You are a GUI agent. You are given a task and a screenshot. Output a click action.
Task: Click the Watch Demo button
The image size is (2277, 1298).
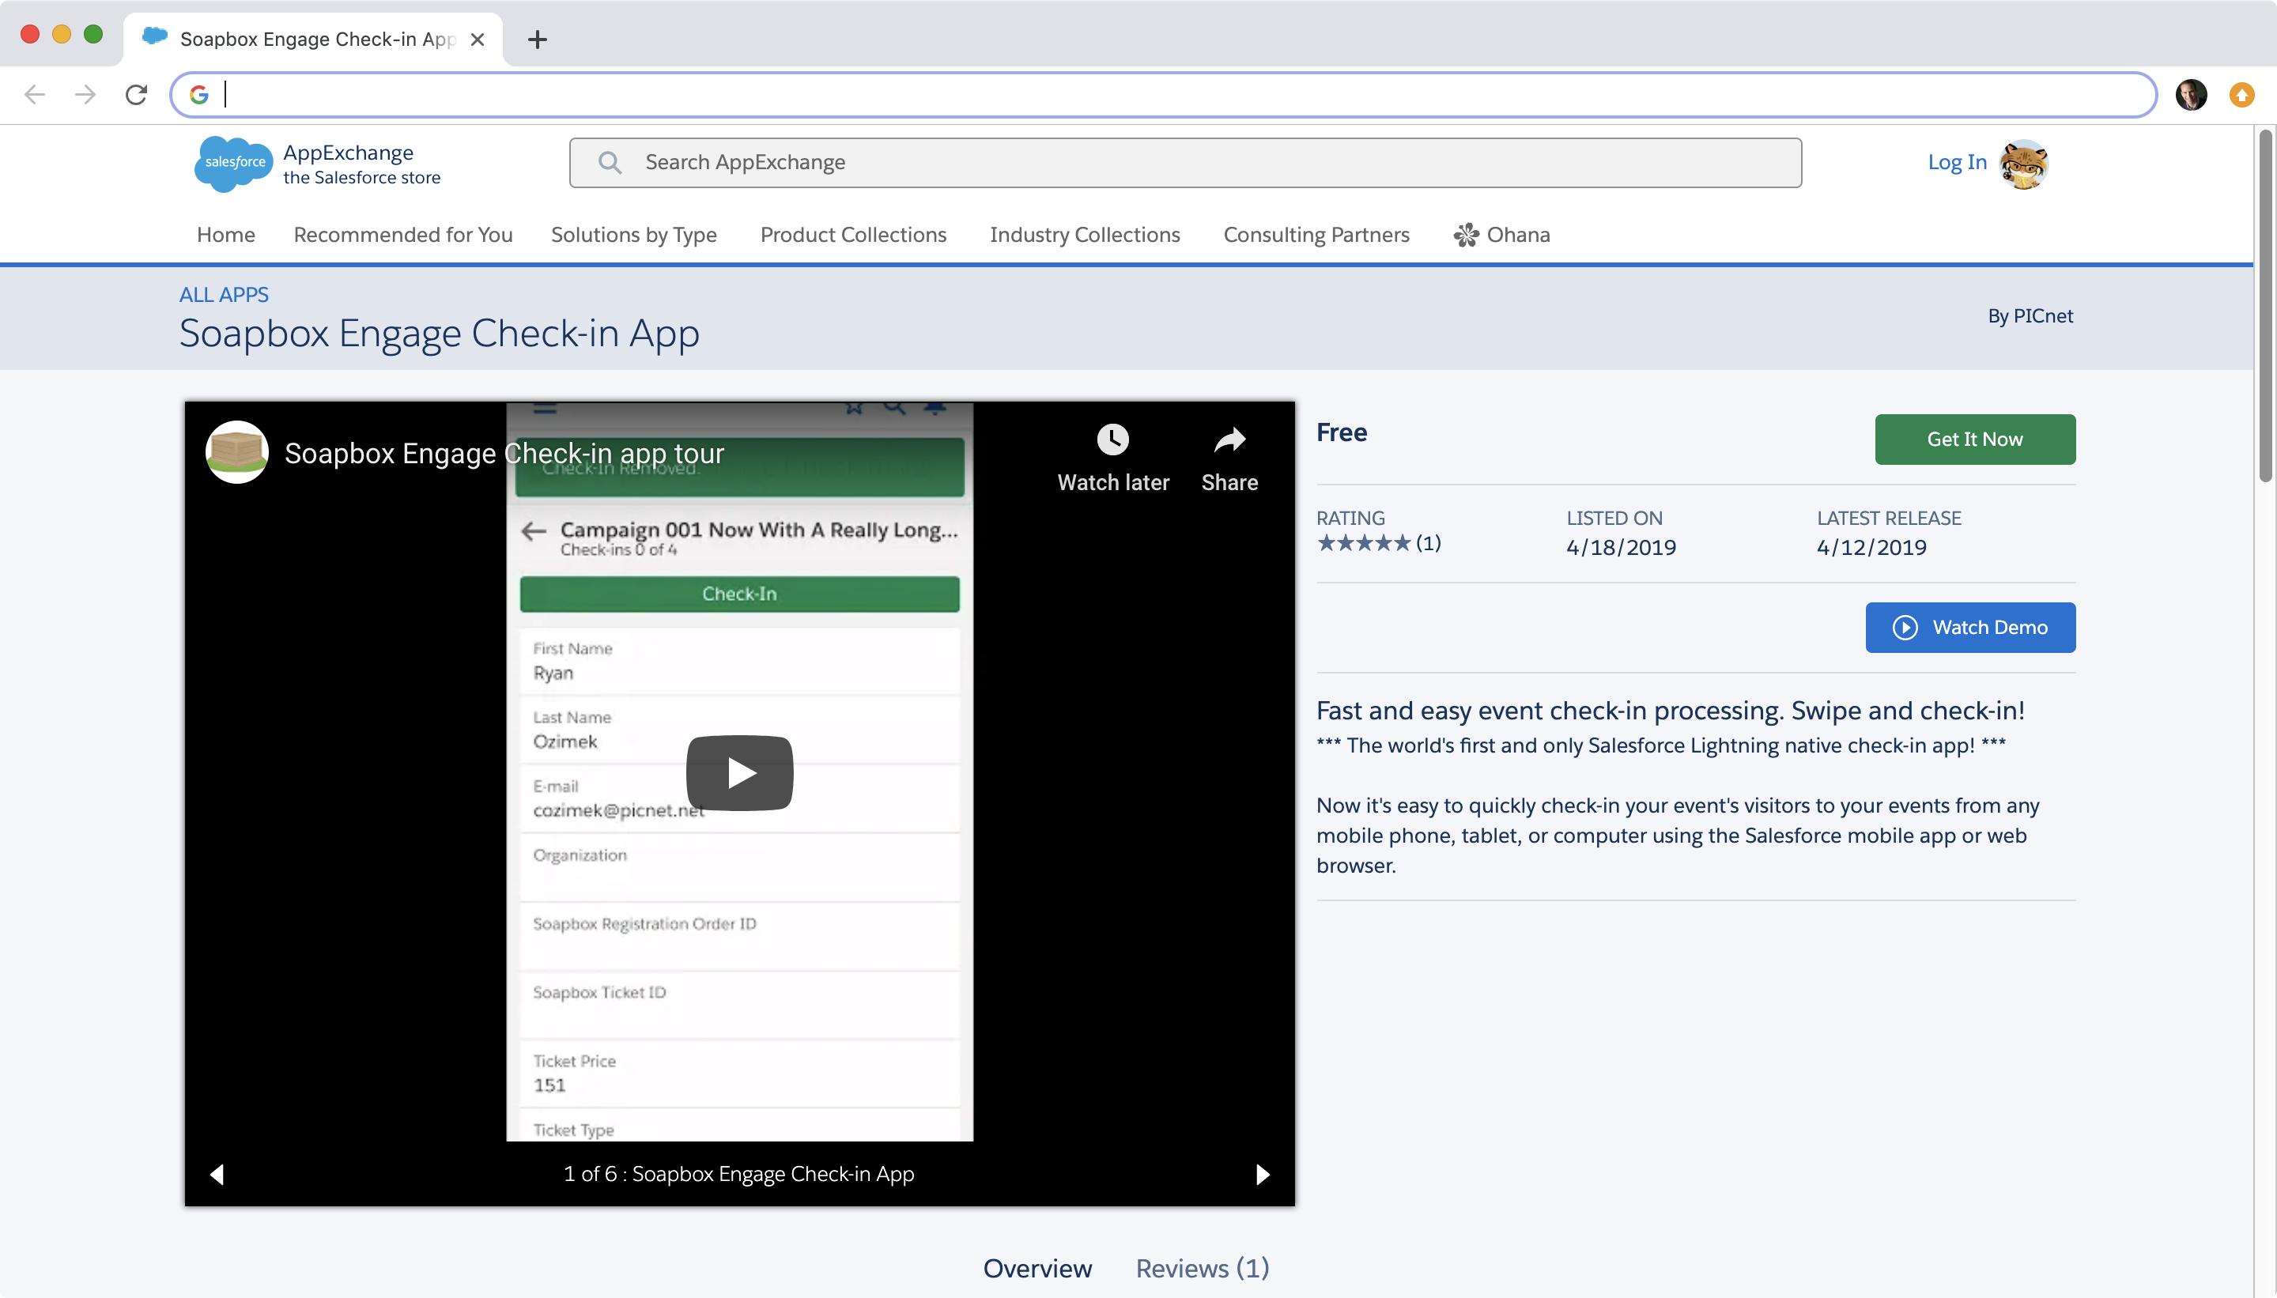tap(1970, 628)
